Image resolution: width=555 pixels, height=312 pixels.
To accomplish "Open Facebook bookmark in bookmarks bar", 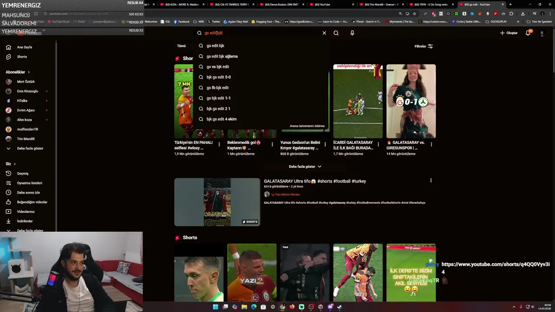I will (182, 22).
